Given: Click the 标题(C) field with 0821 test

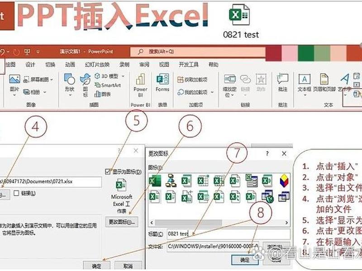Looking at the screenshot, I should 229,234.
